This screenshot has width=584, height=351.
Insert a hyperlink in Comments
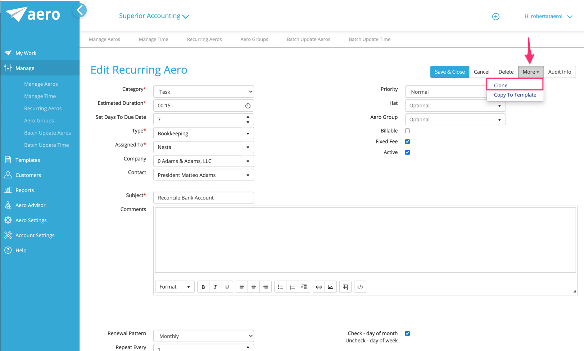[319, 287]
